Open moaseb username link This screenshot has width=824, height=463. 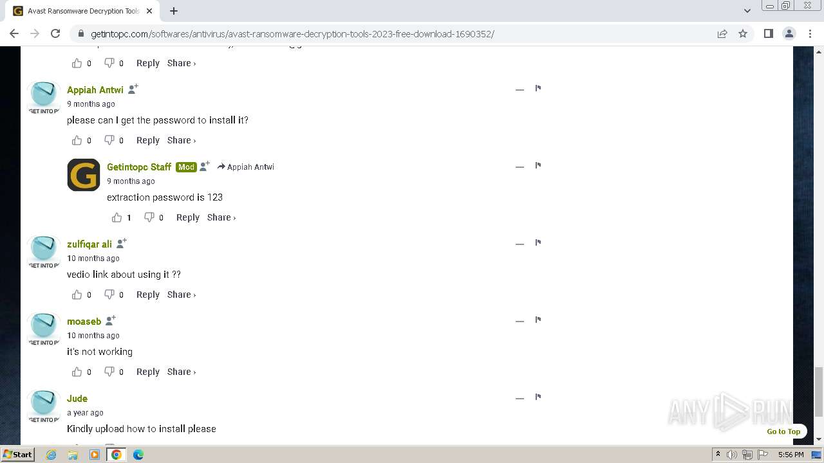(84, 322)
